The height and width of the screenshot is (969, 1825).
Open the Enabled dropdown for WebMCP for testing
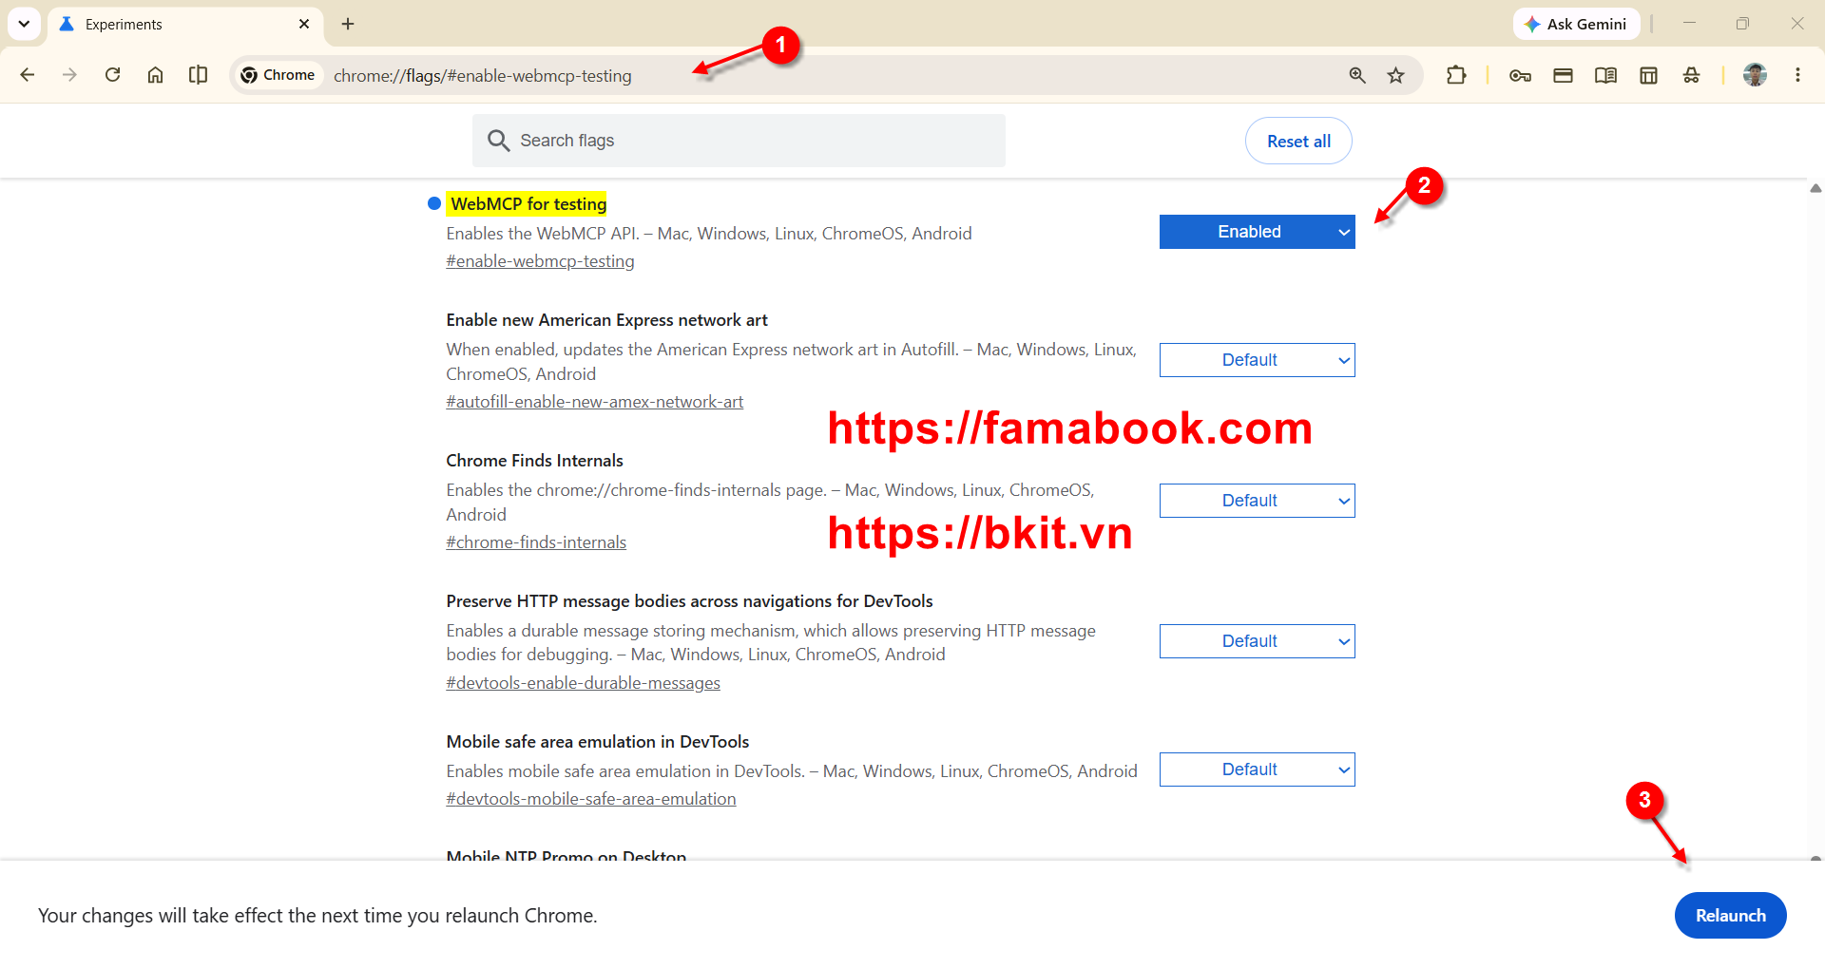point(1257,232)
